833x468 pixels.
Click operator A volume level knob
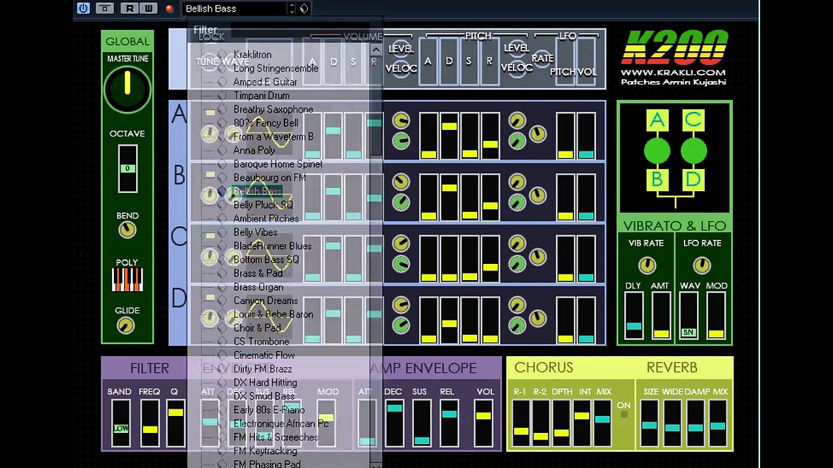pyautogui.click(x=401, y=120)
